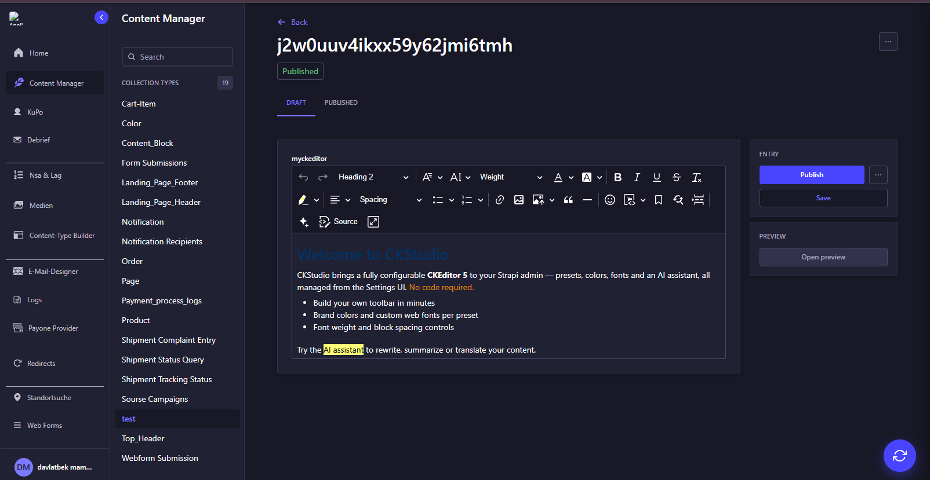Toggle underline formatting in the editor toolbar
The image size is (930, 480).
(657, 177)
